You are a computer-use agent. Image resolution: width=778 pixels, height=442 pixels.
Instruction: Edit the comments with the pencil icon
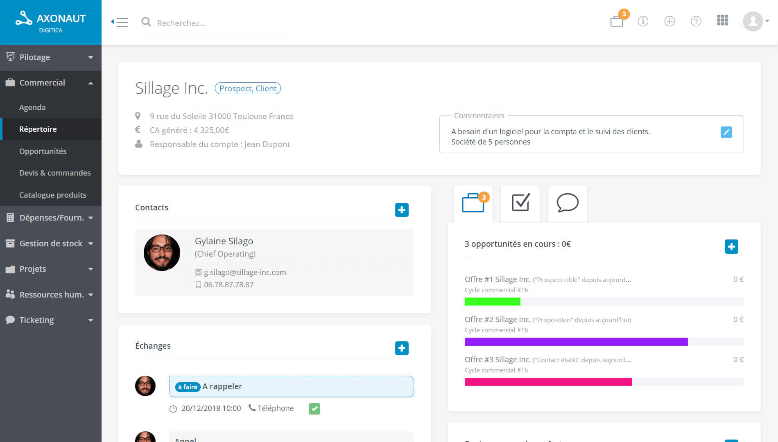726,132
